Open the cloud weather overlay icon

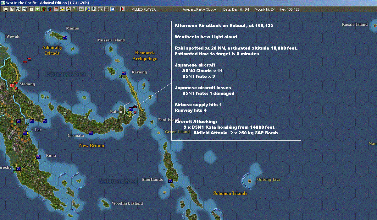113,9
